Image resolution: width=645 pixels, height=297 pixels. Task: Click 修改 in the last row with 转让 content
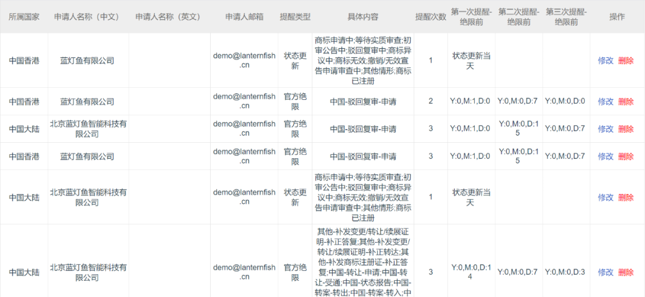click(x=606, y=272)
